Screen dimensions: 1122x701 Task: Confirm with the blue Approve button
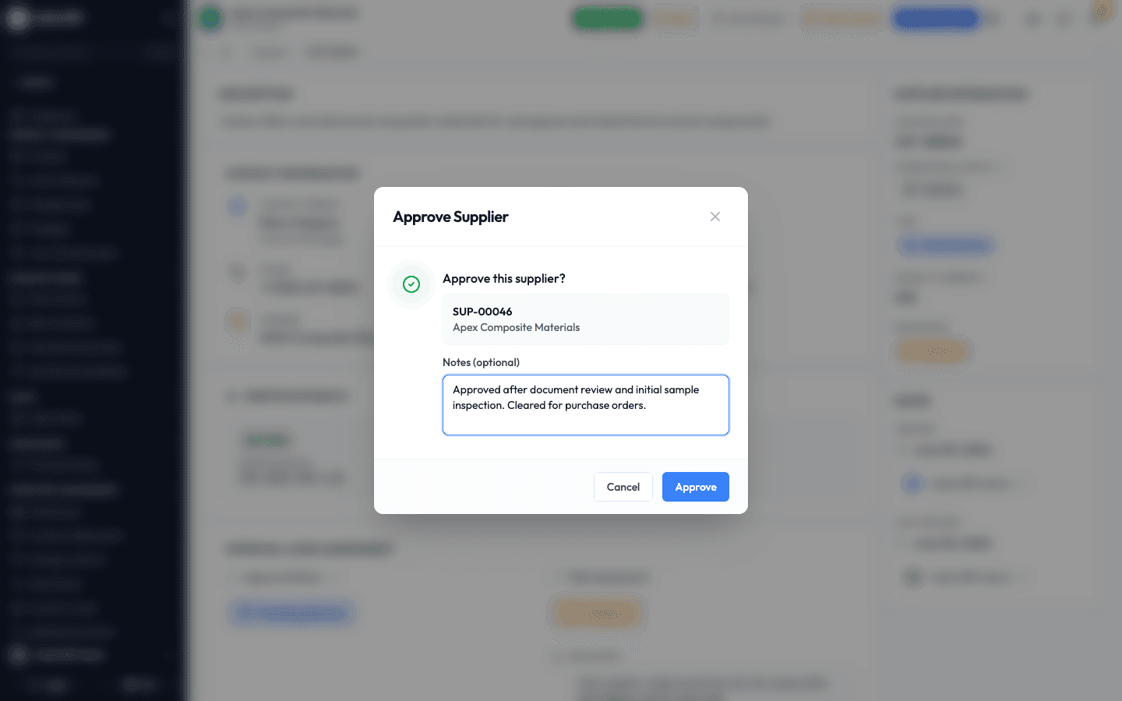(696, 487)
